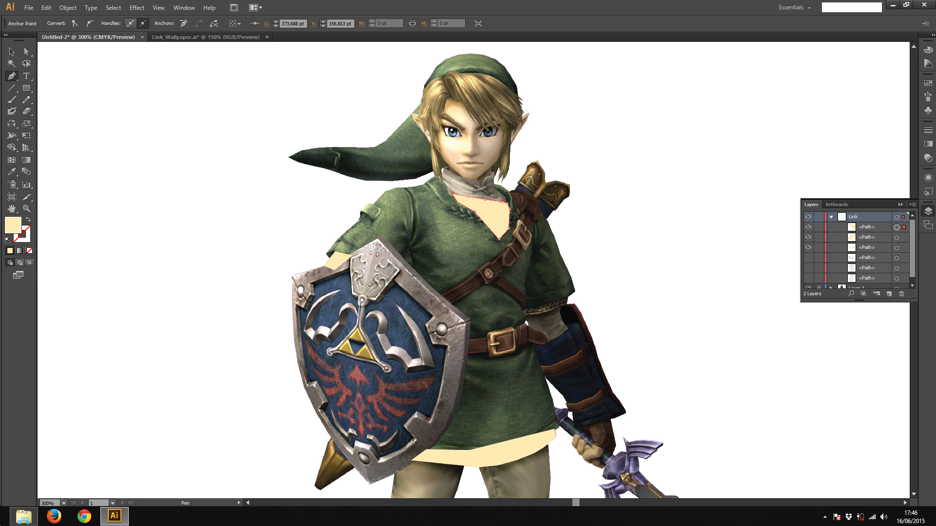Convert selected anchor point to corner
Image resolution: width=936 pixels, height=526 pixels.
[x=75, y=23]
